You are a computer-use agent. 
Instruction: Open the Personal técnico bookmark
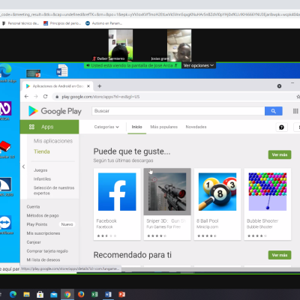pos(20,23)
